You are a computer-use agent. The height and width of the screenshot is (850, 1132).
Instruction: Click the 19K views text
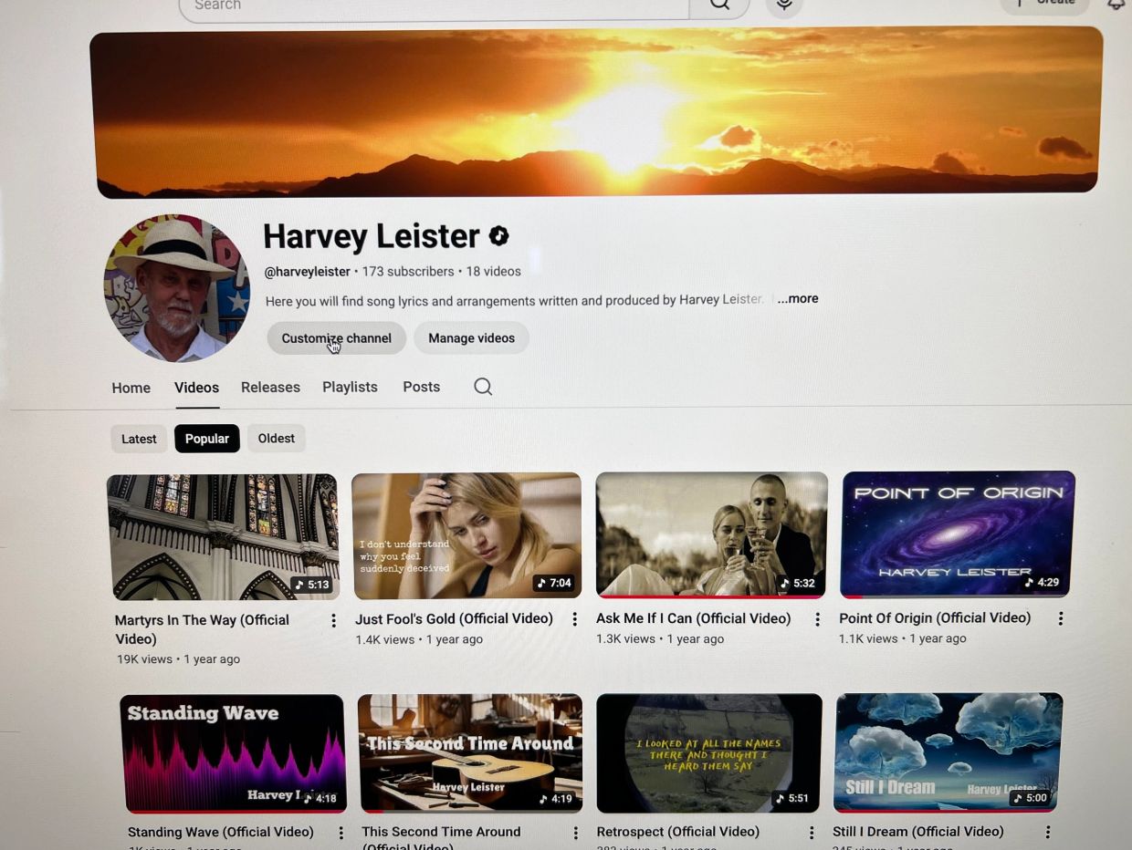[x=144, y=659]
